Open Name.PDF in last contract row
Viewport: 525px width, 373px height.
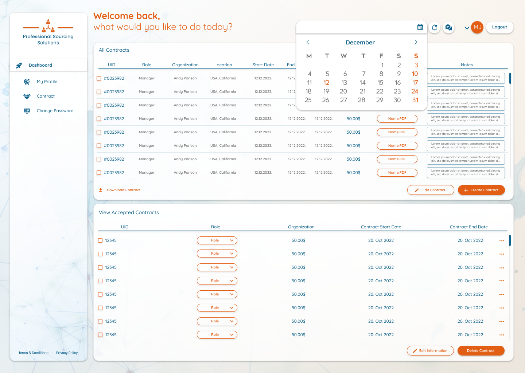(397, 173)
